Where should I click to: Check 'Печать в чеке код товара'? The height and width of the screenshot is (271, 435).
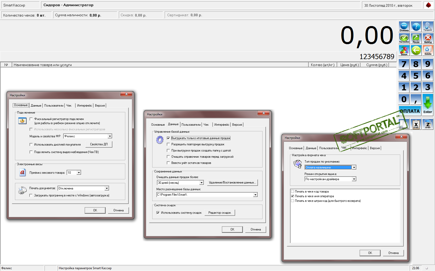(x=293, y=192)
